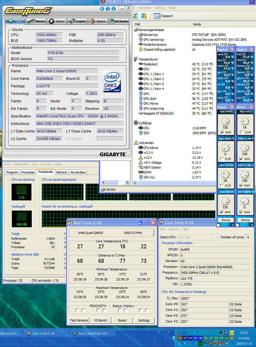The height and width of the screenshot is (347, 256).
Task: Click the steering wheel icon in system tray
Action: pyautogui.click(x=226, y=333)
